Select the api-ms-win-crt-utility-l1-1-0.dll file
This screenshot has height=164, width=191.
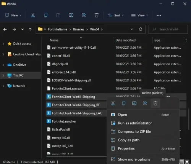click(74, 48)
